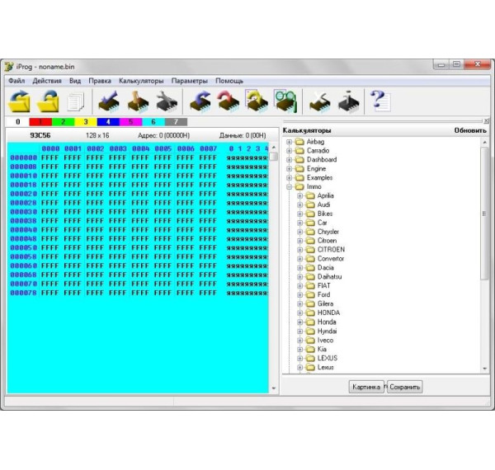495x470 pixels.
Task: Select the red buffer tab numbered 1
Action: click(x=40, y=121)
